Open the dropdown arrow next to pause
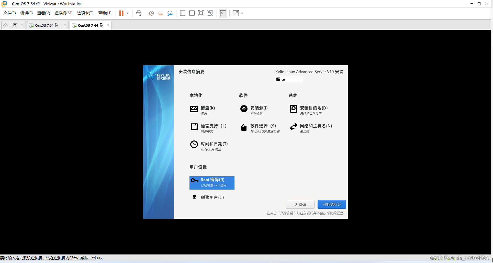Screen dimensions: 493x263 click(128, 13)
